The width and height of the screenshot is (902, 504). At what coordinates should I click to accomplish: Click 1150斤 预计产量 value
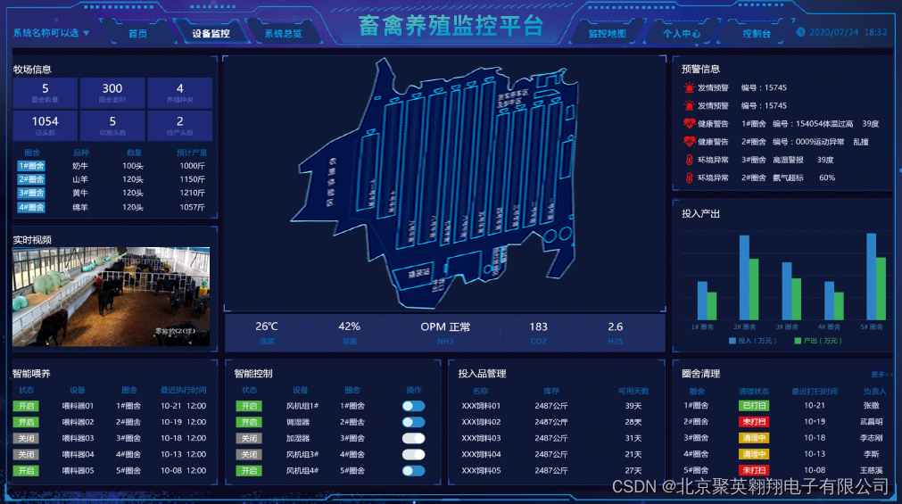[x=192, y=179]
